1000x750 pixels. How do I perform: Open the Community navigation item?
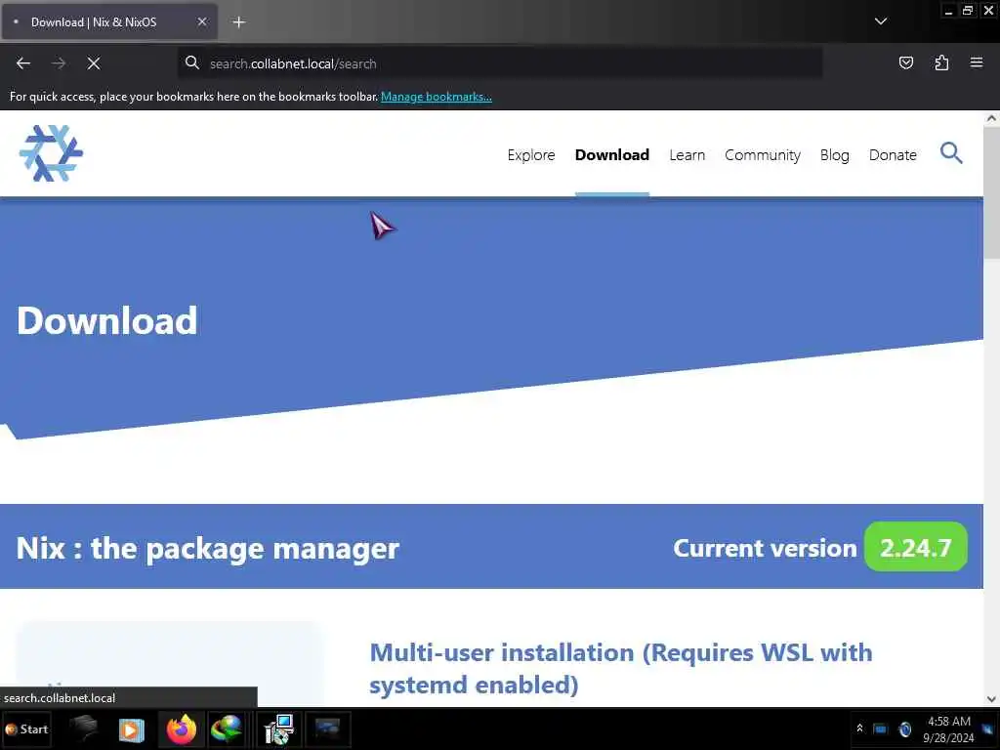[762, 155]
